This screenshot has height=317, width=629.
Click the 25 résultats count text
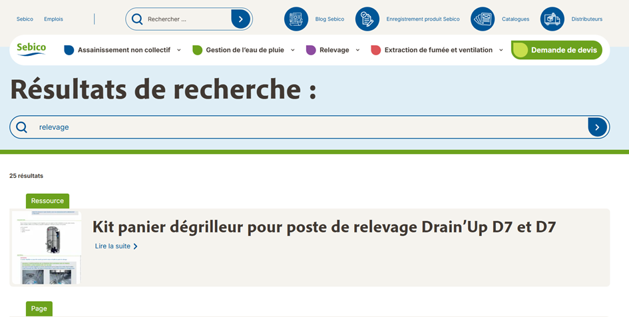[26, 176]
